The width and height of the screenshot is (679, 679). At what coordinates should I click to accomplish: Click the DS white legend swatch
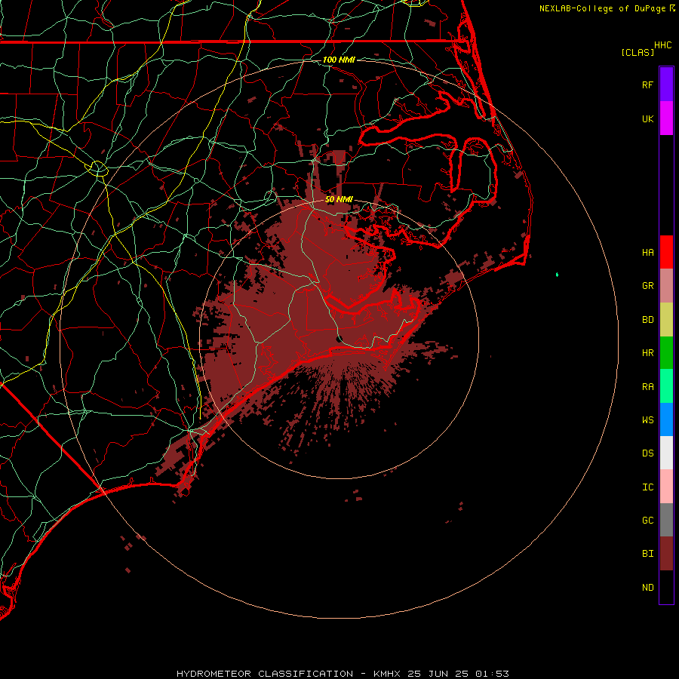(666, 453)
